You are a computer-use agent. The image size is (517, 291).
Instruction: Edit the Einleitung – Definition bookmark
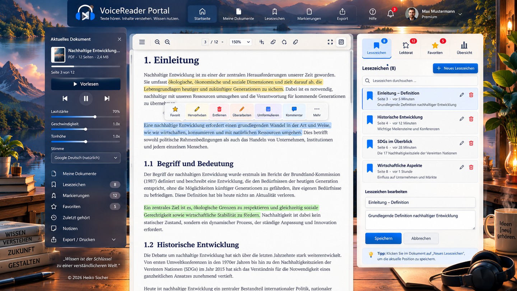[462, 95]
